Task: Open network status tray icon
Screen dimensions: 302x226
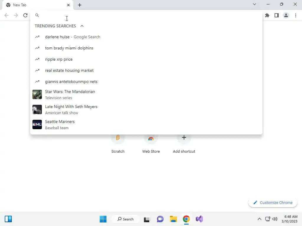Action: coord(267,219)
